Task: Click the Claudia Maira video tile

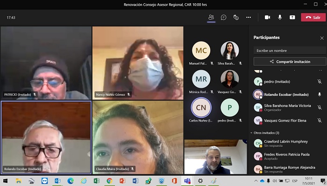Action: 138,137
